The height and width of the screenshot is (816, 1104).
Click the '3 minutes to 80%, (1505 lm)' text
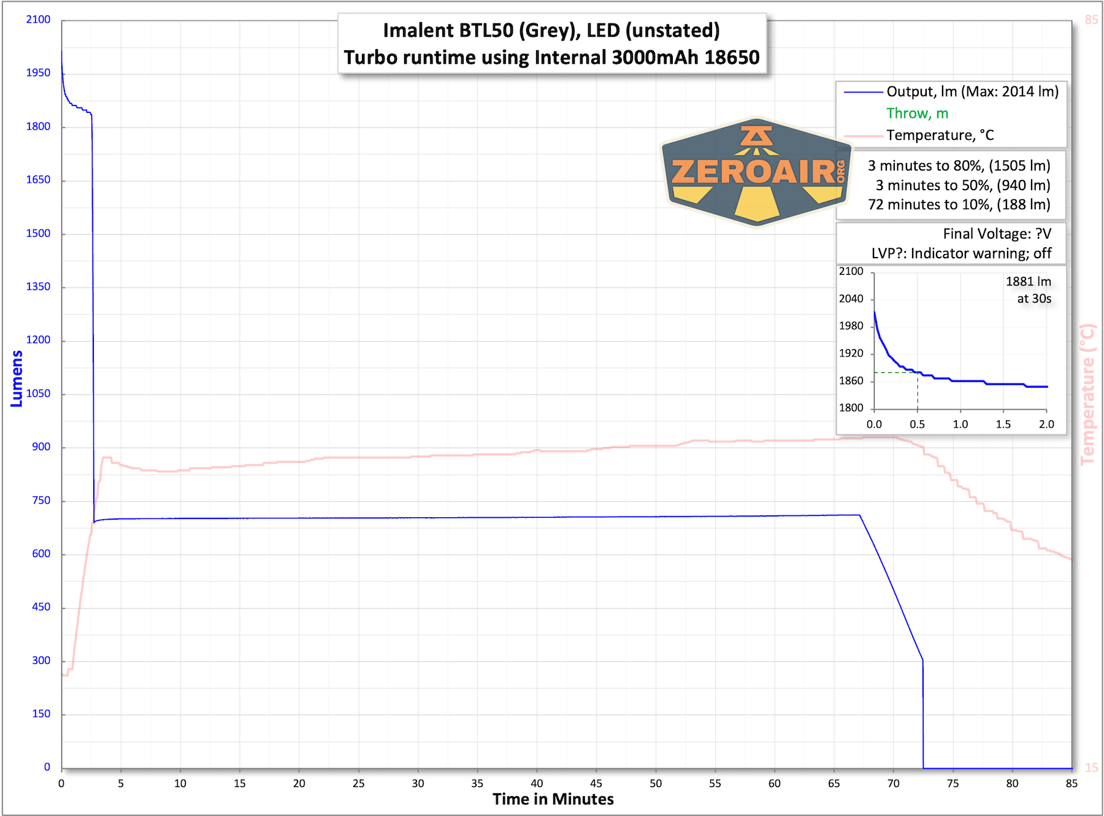959,166
